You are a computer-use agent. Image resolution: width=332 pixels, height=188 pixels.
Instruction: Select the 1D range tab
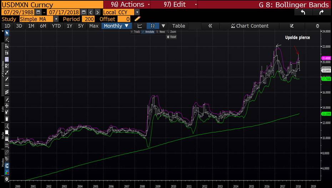coord(7,26)
